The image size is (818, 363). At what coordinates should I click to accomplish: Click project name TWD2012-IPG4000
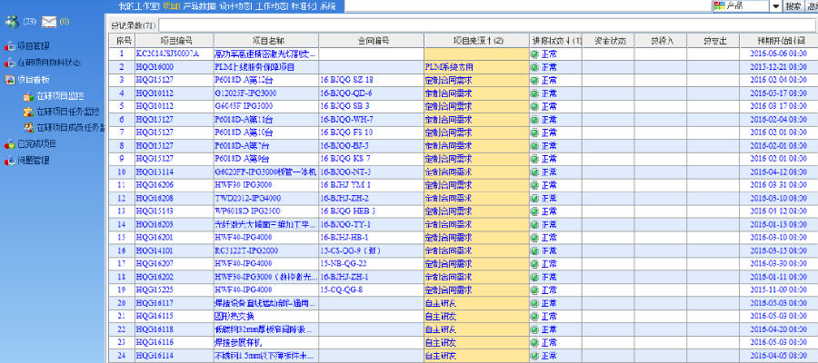(248, 198)
